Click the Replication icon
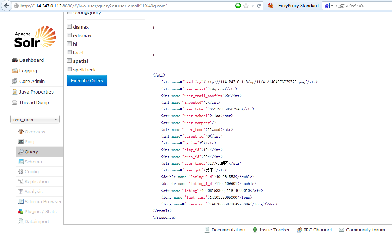This screenshot has width=392, height=235. pyautogui.click(x=21, y=181)
